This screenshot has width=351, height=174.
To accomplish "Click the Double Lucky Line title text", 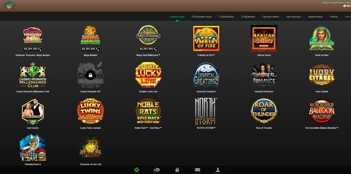I will (x=148, y=91).
